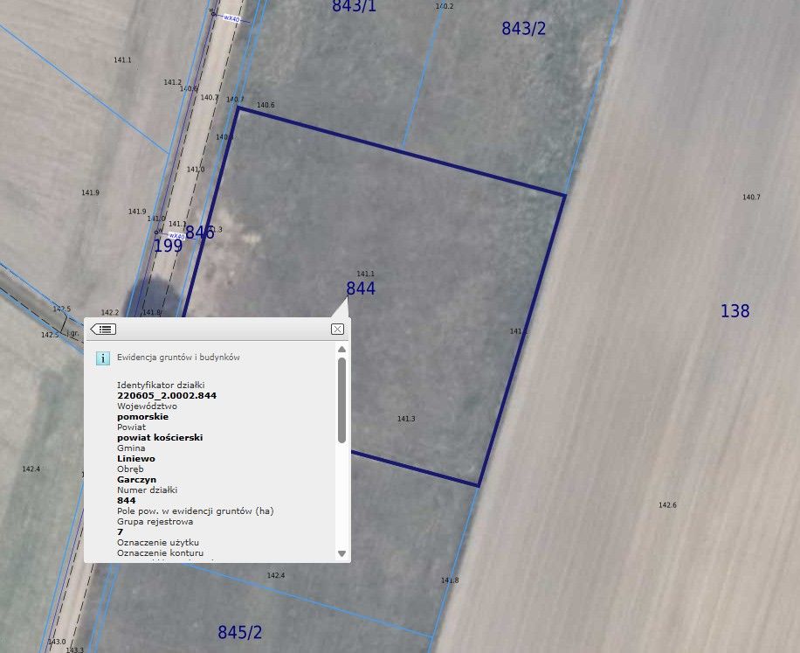This screenshot has height=653, width=800.
Task: Click the 'Grupa rejestrowa' value 7
Action: pyautogui.click(x=120, y=532)
